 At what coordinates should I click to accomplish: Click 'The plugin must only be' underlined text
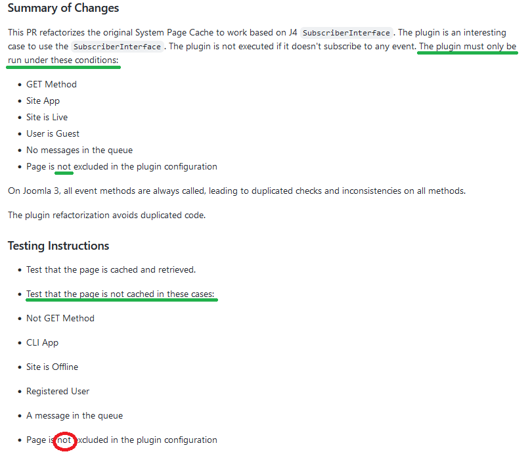468,47
